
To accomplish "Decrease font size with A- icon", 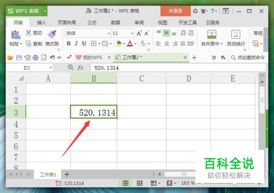I will point(147,33).
